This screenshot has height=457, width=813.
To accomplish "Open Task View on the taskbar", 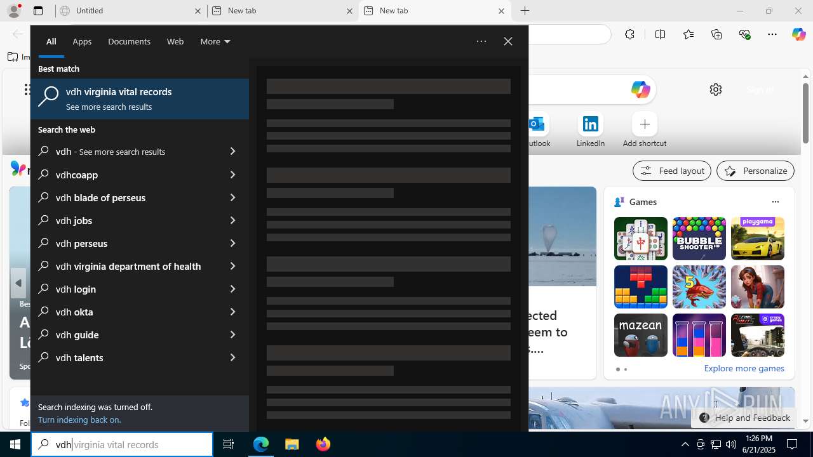I will pos(229,444).
